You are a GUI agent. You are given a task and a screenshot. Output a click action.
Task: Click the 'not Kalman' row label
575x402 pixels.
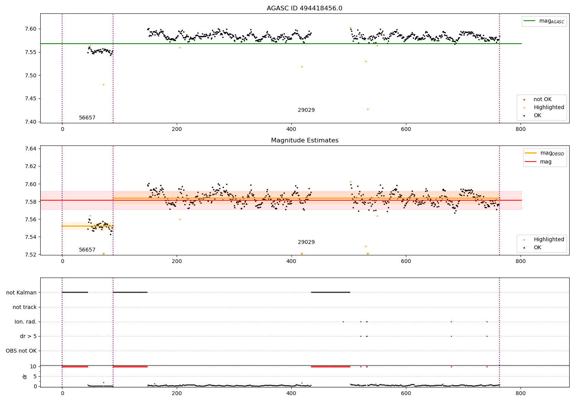[21, 293]
